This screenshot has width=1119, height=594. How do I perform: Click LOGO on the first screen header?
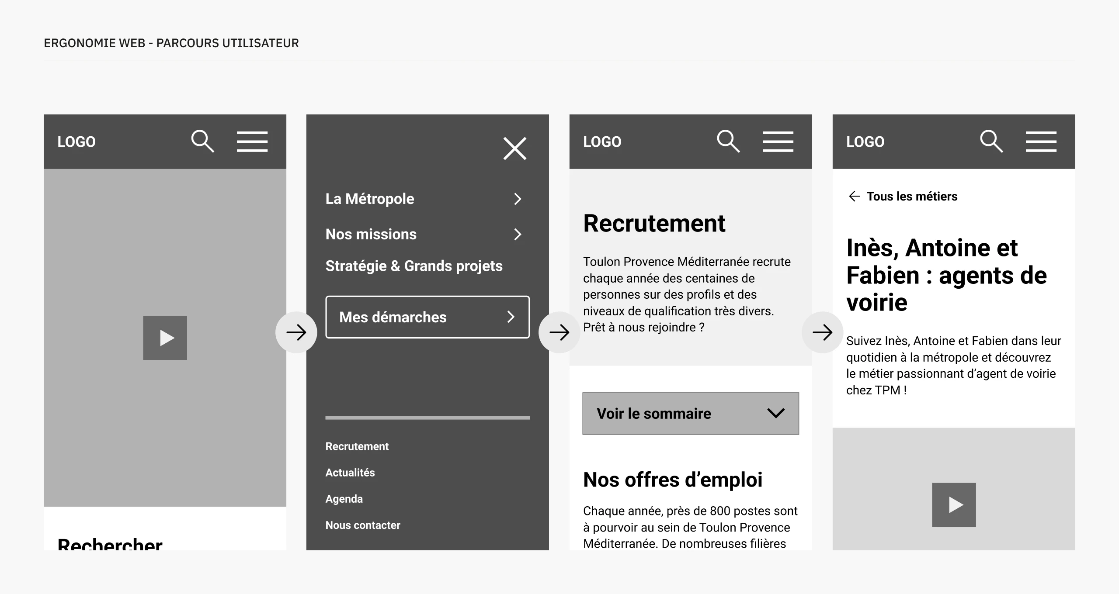click(76, 142)
